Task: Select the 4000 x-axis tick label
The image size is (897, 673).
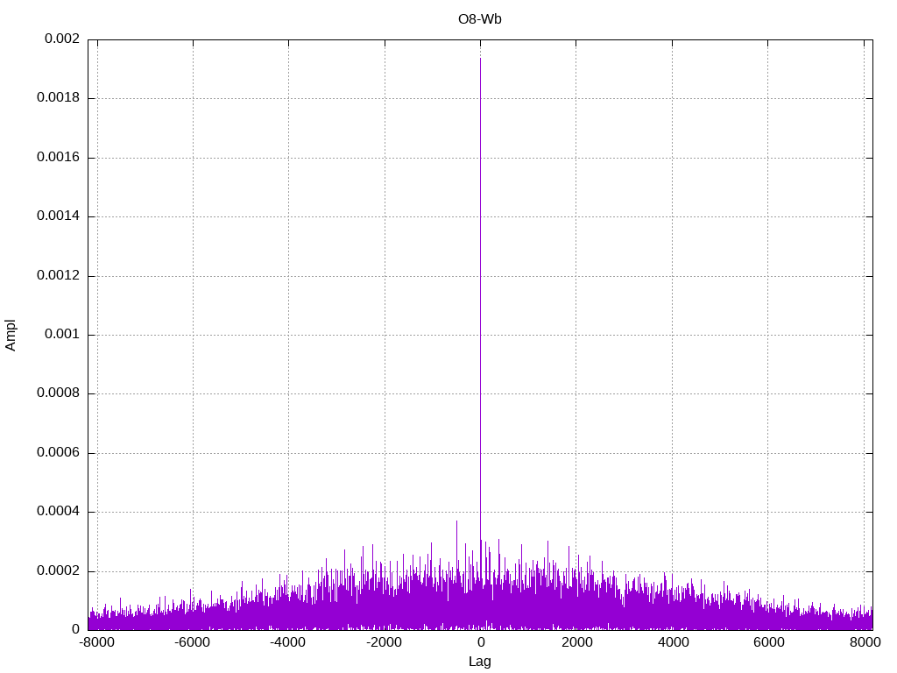Action: click(673, 642)
